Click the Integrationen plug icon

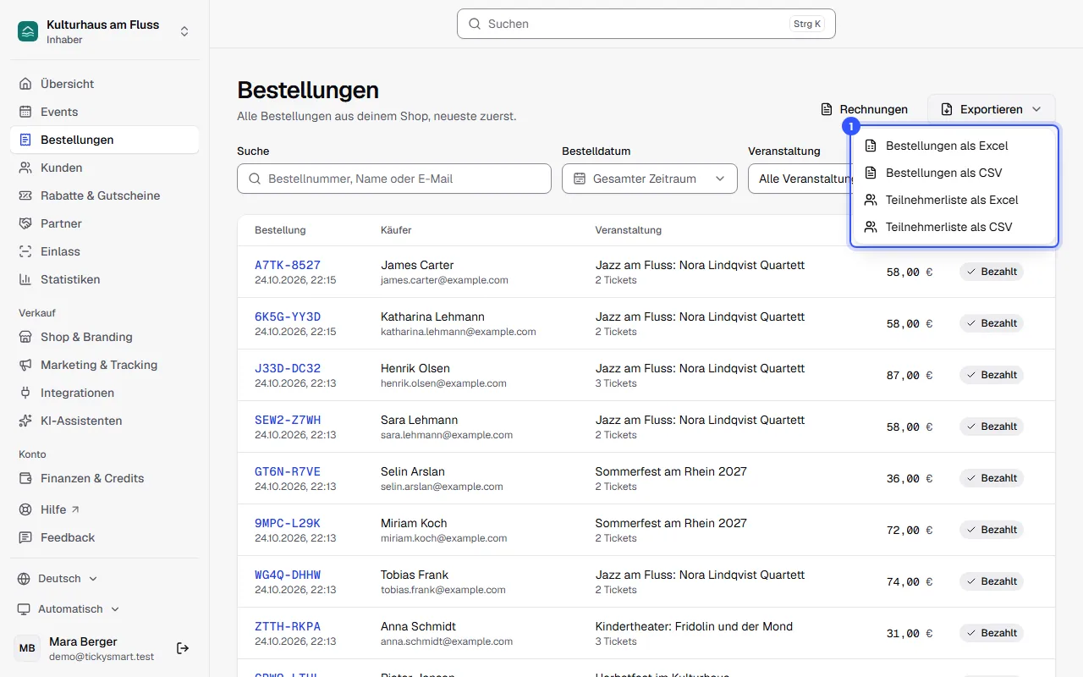[25, 393]
